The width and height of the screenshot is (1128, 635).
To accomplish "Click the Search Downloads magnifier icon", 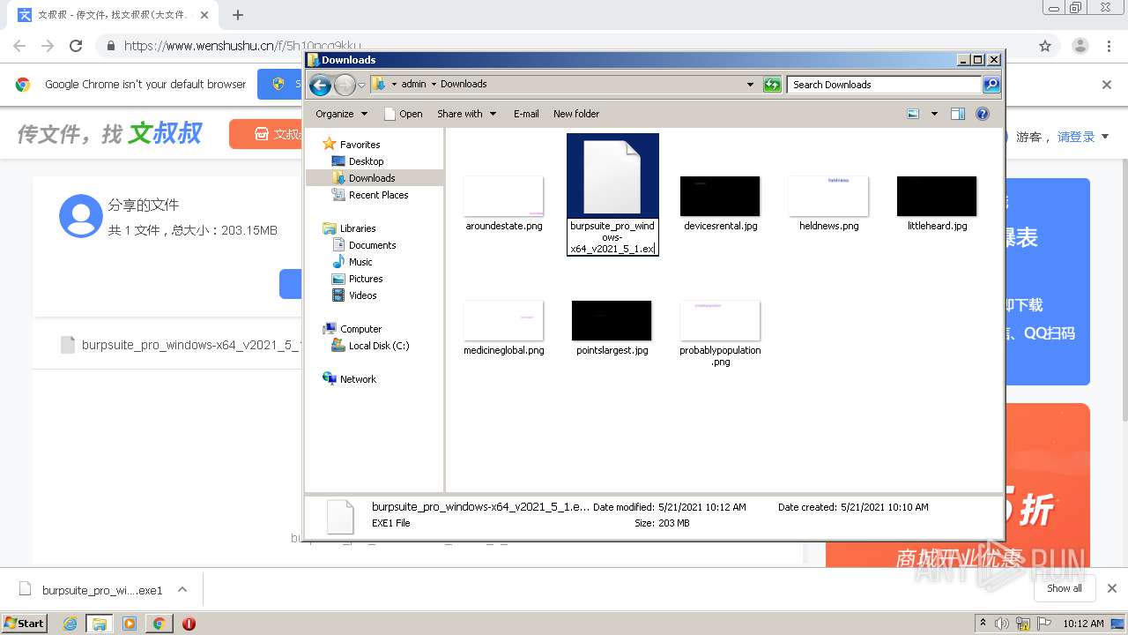I will tap(991, 85).
